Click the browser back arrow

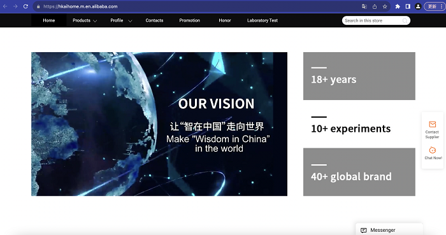coord(5,6)
